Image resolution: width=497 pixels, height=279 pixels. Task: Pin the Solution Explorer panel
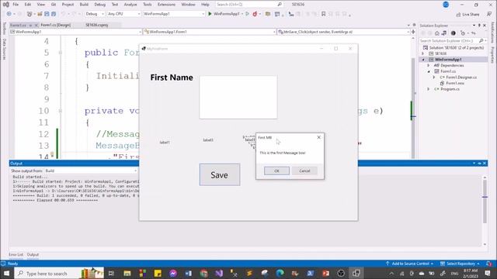pos(479,26)
